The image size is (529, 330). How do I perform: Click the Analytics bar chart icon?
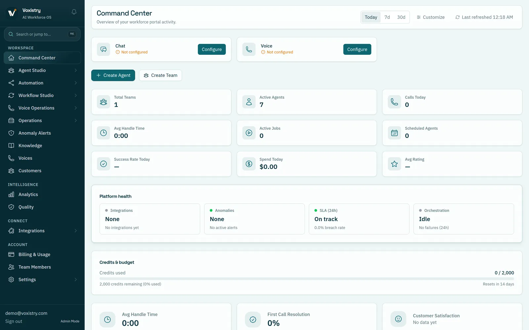pyautogui.click(x=11, y=194)
